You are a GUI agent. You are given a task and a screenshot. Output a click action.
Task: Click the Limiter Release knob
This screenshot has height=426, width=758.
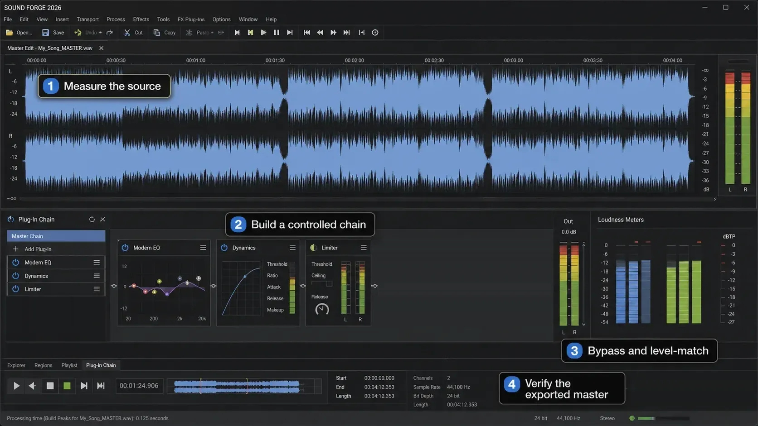[x=322, y=309]
